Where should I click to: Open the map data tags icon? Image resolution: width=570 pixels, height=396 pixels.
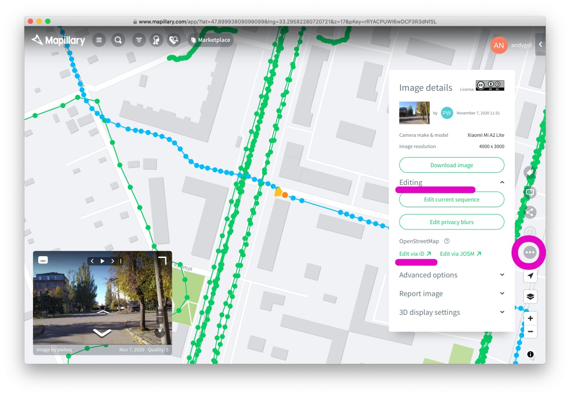pyautogui.click(x=173, y=40)
